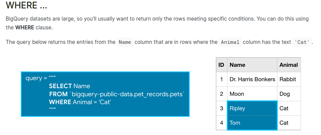Click the WHERE Animal = 'Cat' line
The width and height of the screenshot is (321, 135).
pos(80,102)
